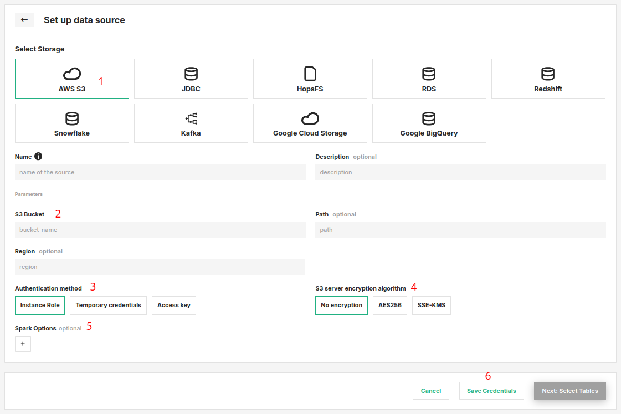Click the Save Credentials button
This screenshot has width=621, height=414.
[491, 391]
